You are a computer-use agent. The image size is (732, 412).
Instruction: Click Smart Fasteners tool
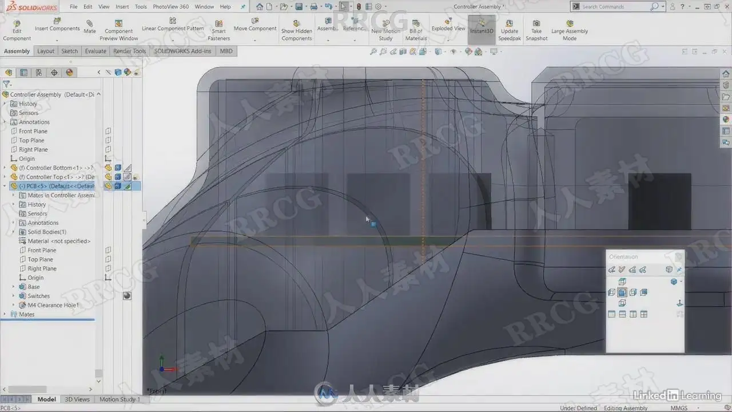pyautogui.click(x=218, y=31)
